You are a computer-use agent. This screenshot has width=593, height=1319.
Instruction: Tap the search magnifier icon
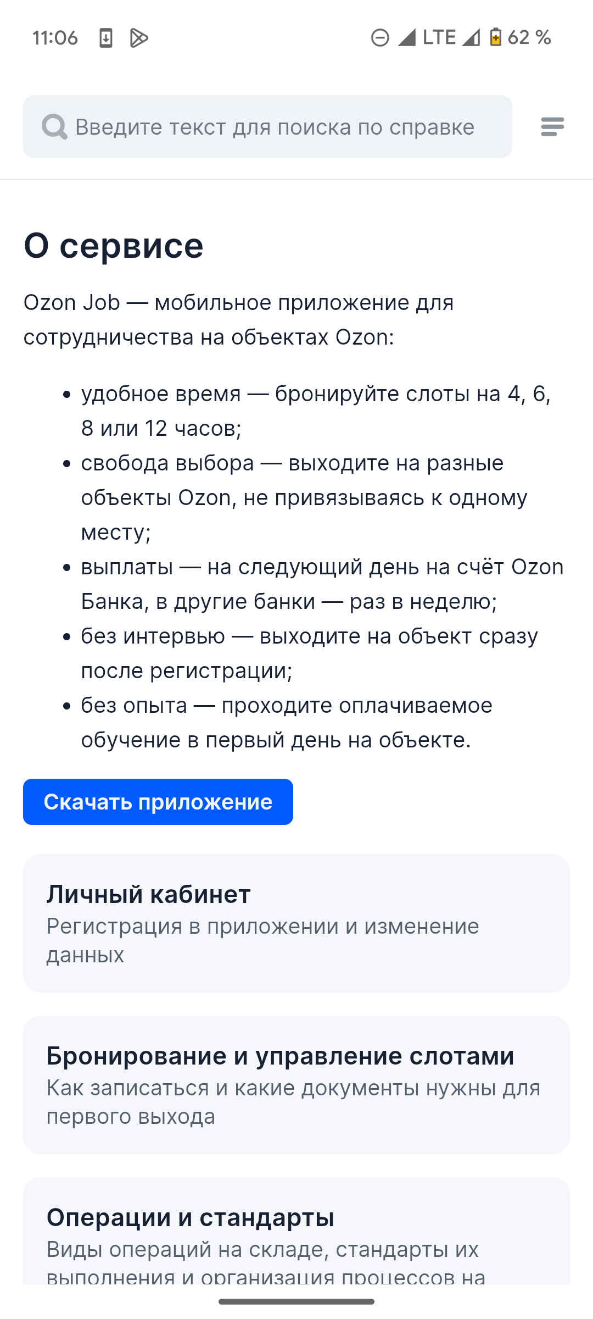pyautogui.click(x=54, y=127)
